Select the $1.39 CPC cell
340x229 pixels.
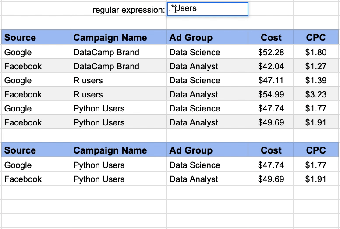(x=316, y=80)
